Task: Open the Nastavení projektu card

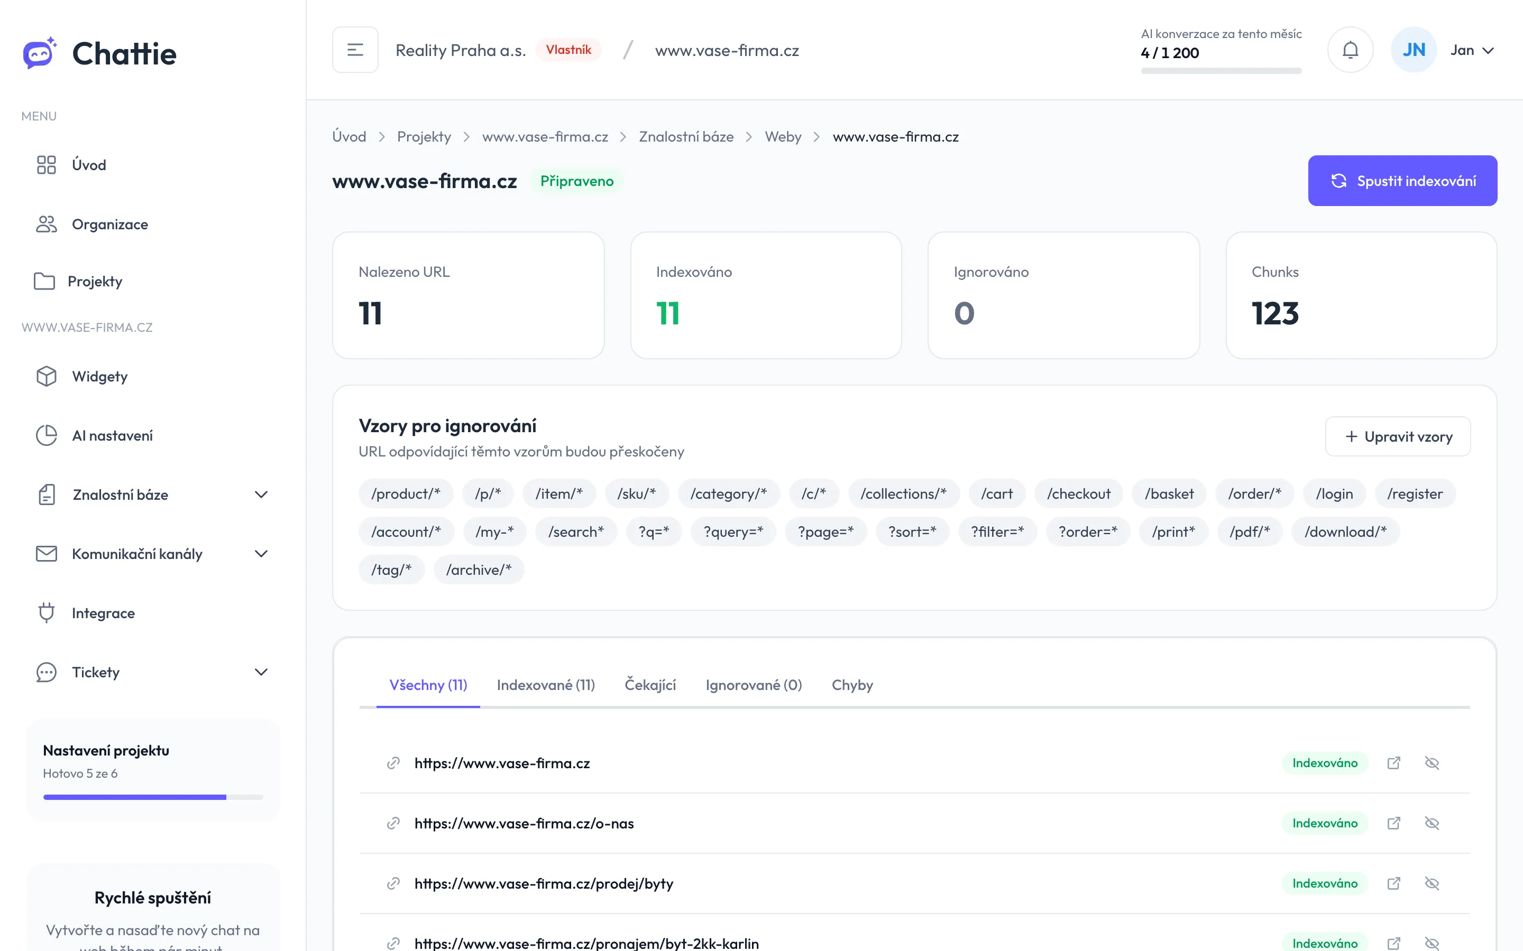Action: 153,770
